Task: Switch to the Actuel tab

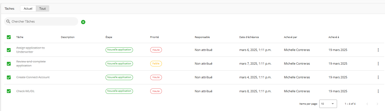Action: pos(28,9)
